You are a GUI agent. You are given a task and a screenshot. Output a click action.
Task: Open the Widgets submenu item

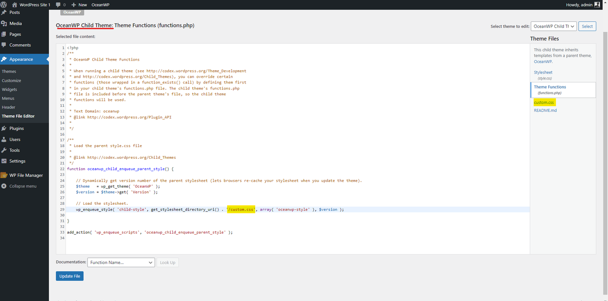click(9, 90)
